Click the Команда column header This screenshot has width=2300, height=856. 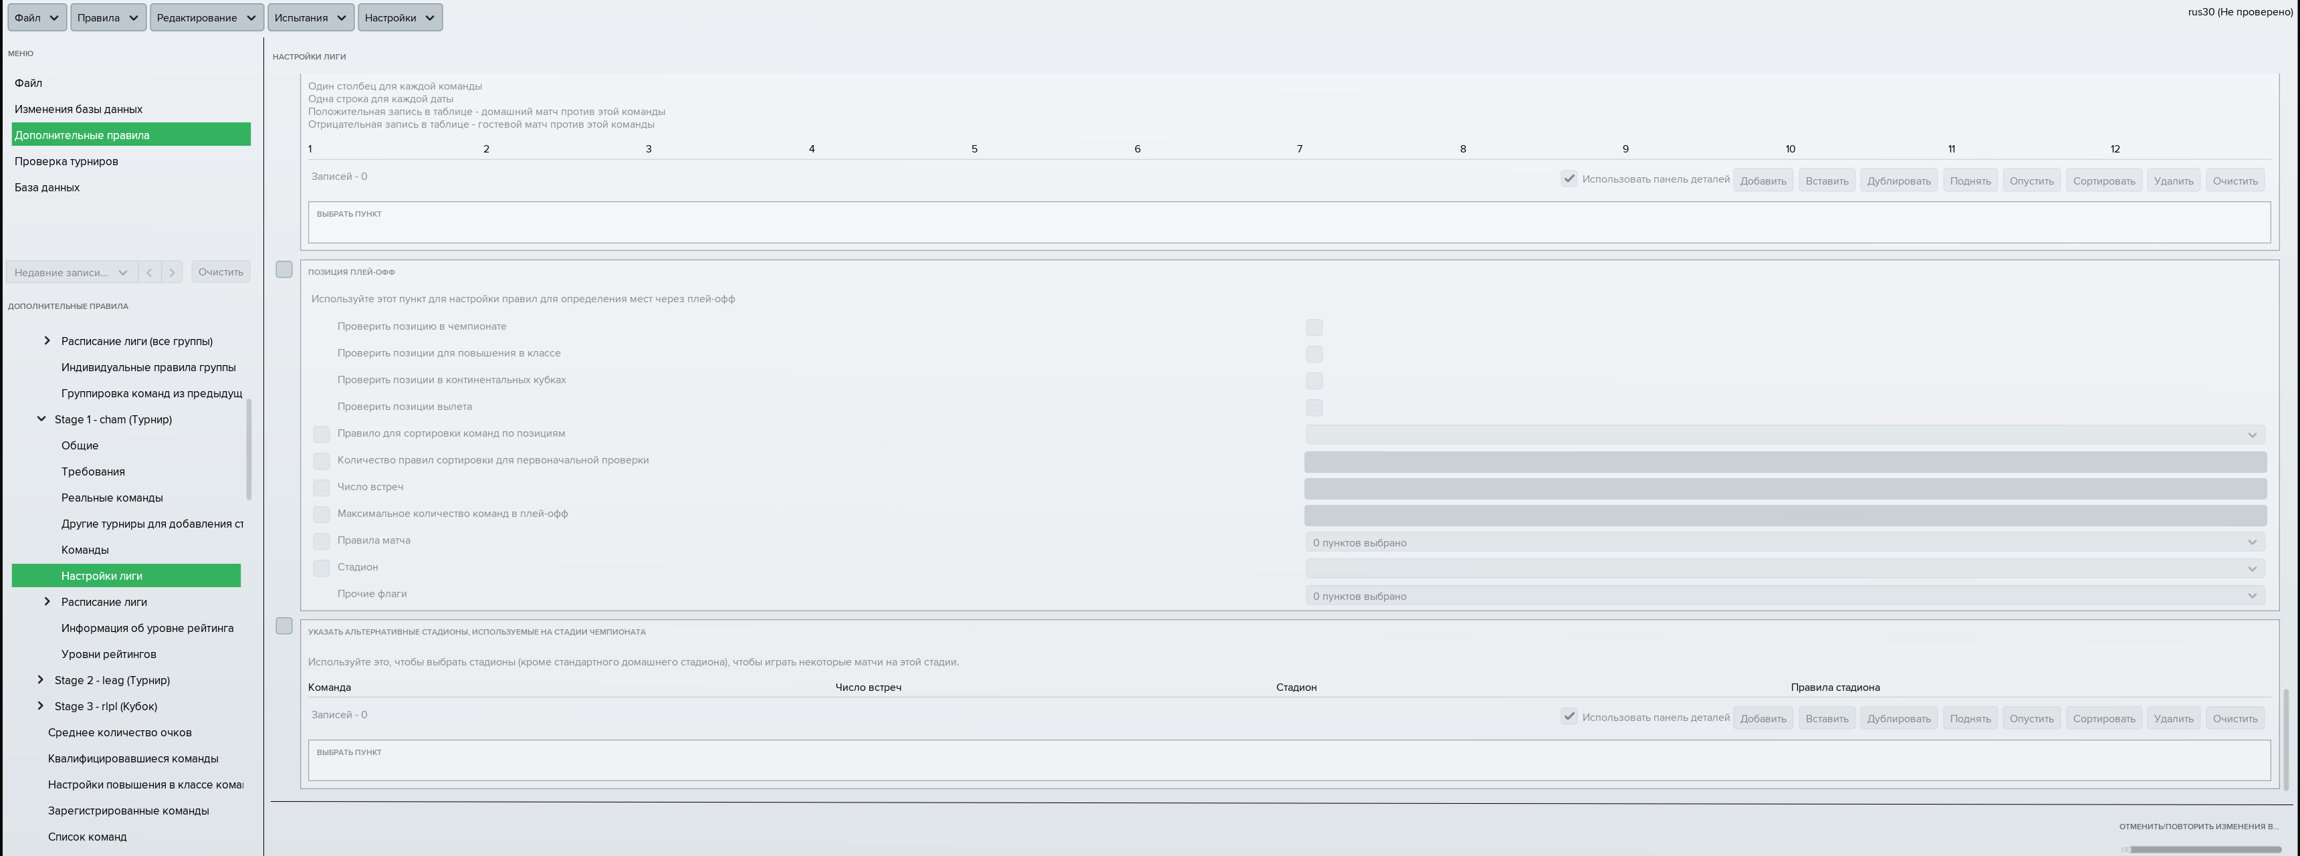pyautogui.click(x=330, y=687)
